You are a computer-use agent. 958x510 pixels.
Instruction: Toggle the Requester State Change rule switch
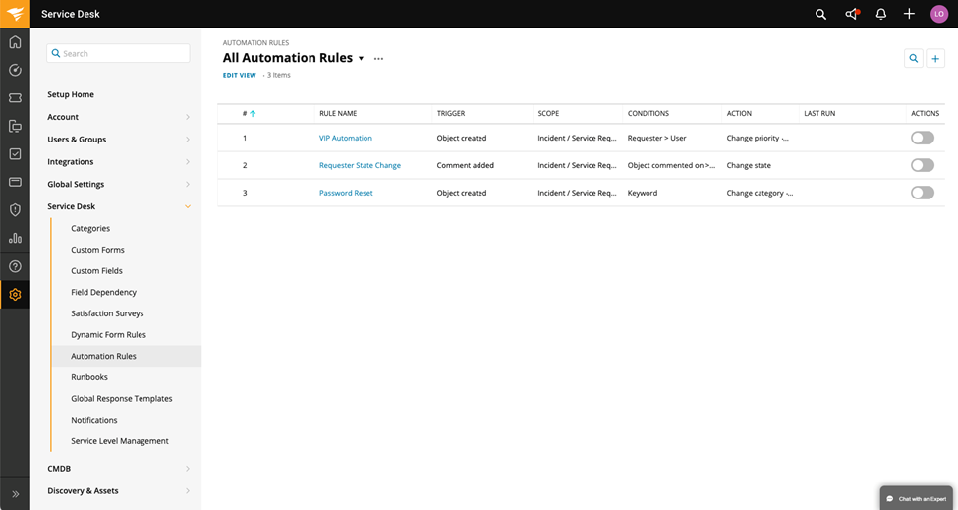922,165
